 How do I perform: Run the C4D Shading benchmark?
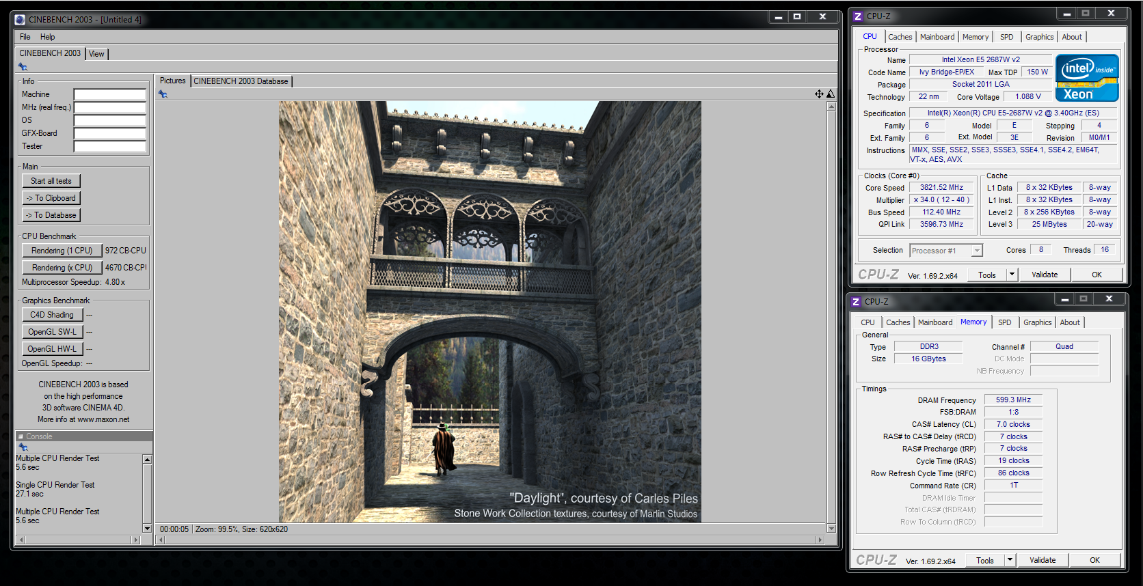(52, 315)
